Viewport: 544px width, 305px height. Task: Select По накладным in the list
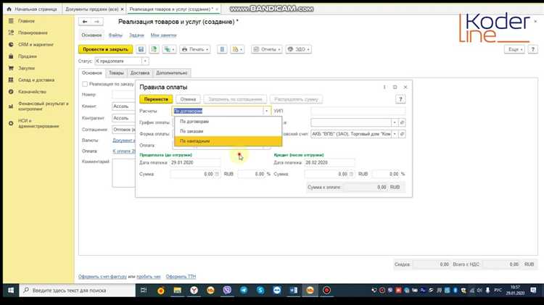click(194, 141)
